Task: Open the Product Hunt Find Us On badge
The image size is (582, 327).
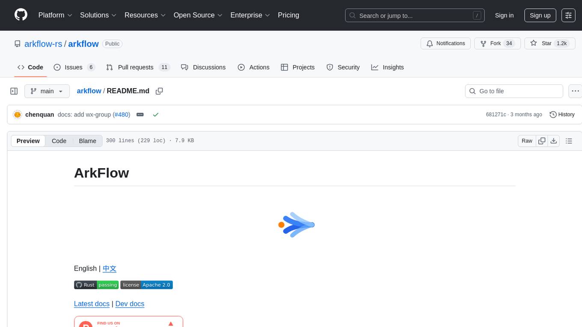Action: point(128,321)
